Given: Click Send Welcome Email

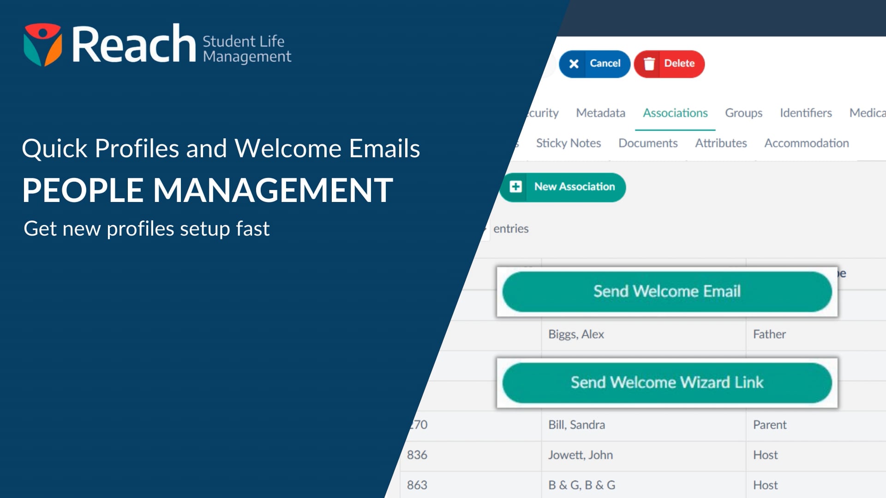Looking at the screenshot, I should [667, 291].
